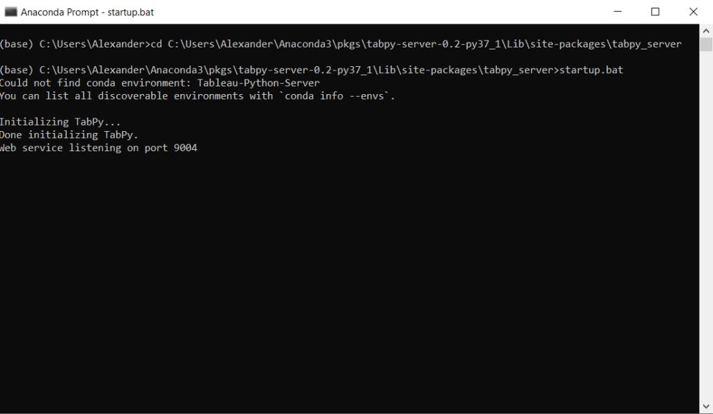Click the empty vertical scrollbar track
Viewport: 713px width, 414px height.
tap(706, 227)
